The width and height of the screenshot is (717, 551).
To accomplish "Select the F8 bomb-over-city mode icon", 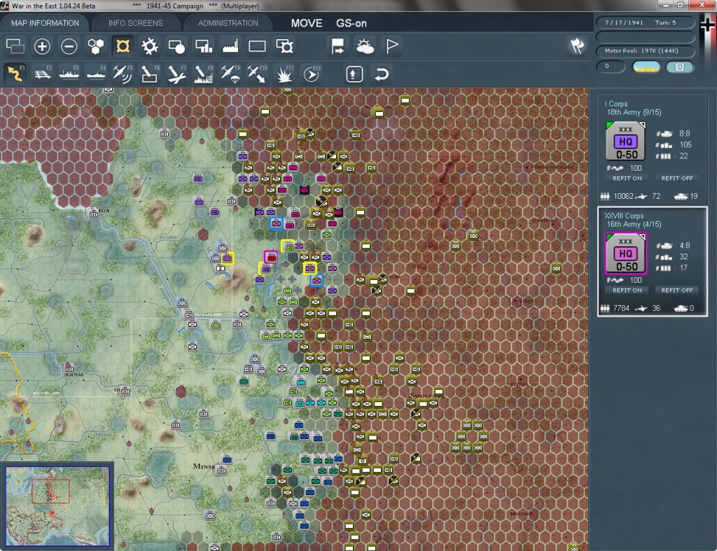I will (x=204, y=74).
